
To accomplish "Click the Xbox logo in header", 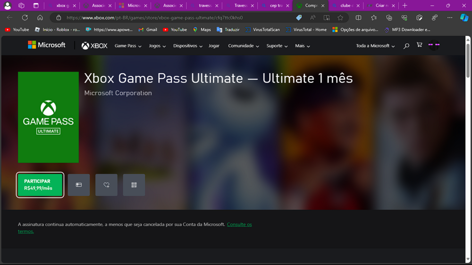I will click(94, 46).
